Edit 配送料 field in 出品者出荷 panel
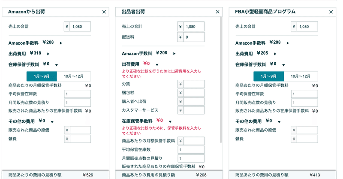This screenshot has width=343, height=179. pyautogui.click(x=194, y=37)
